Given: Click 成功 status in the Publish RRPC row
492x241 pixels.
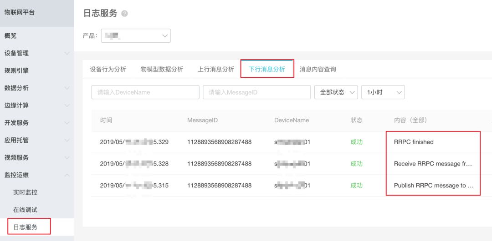Looking at the screenshot, I should (356, 186).
